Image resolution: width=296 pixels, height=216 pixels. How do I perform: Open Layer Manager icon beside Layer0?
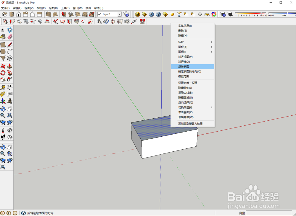pyautogui.click(x=126, y=14)
